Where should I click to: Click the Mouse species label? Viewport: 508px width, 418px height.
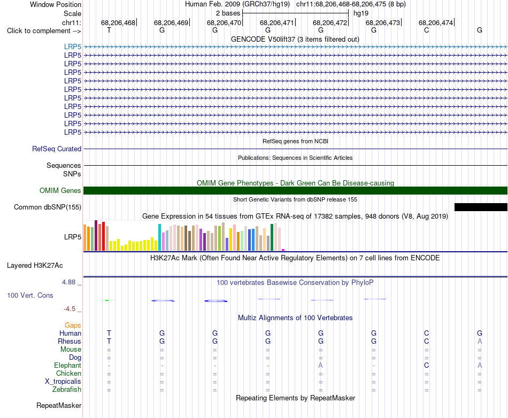coord(71,350)
